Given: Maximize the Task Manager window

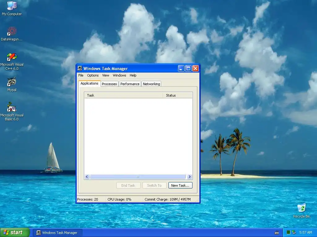Looking at the screenshot, I should [188, 69].
